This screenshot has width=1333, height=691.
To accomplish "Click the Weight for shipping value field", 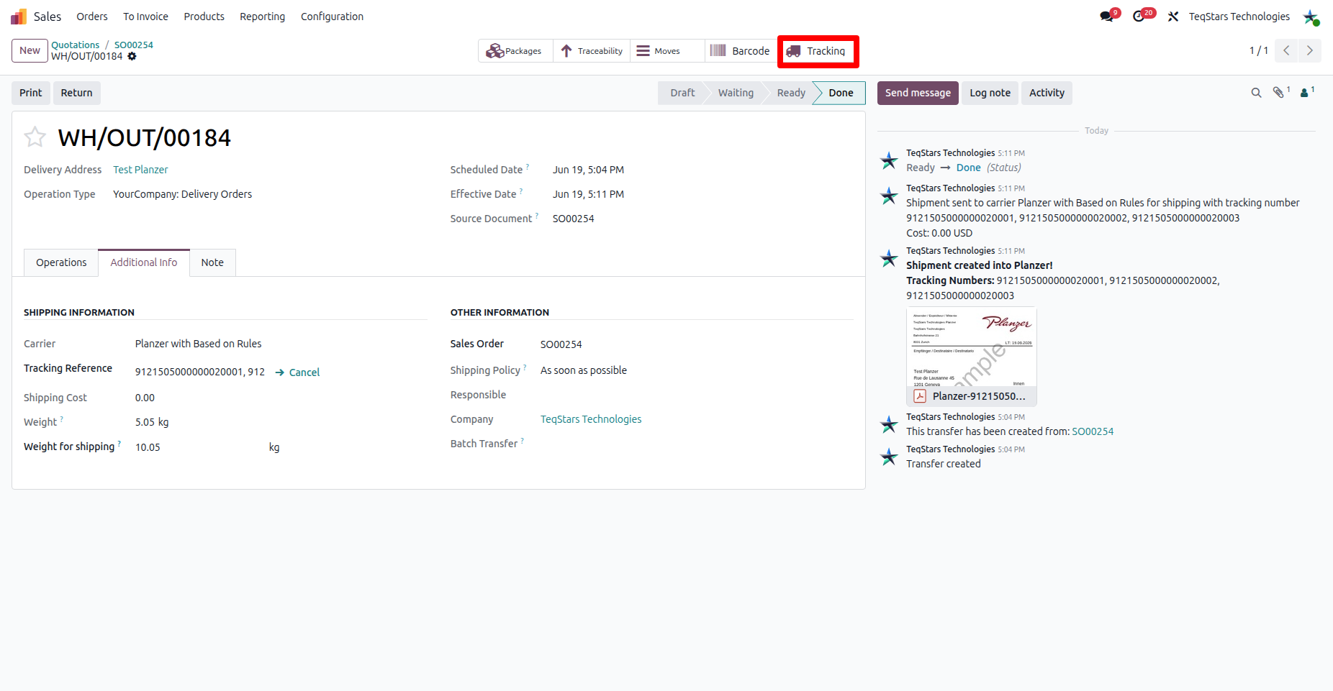I will point(198,447).
